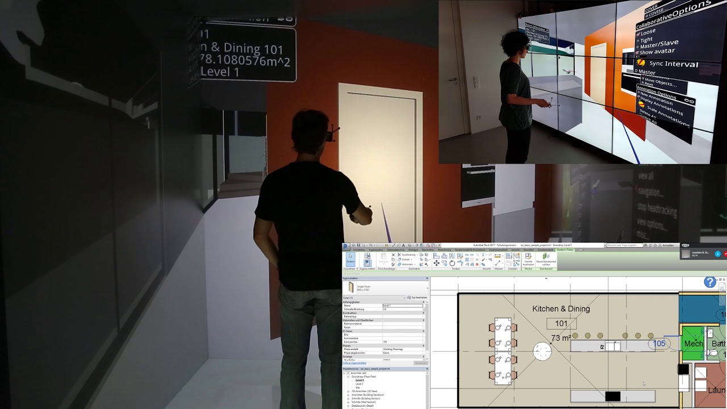The height and width of the screenshot is (409, 727).
Task: Open the door type selector dropdown arrow
Action: 427,288
